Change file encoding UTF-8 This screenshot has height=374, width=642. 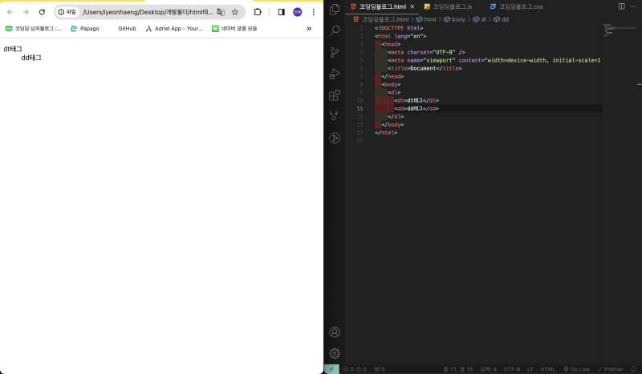[x=512, y=369]
